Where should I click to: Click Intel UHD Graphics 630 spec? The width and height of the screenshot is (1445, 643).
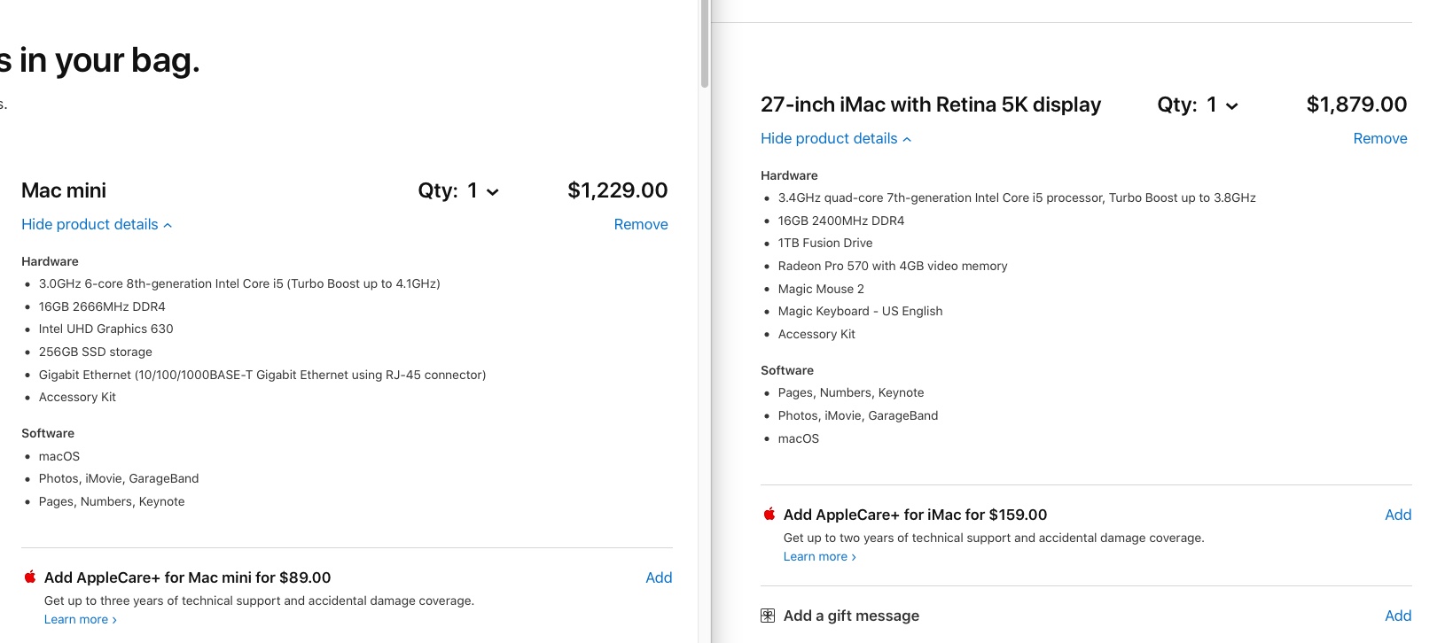point(106,329)
